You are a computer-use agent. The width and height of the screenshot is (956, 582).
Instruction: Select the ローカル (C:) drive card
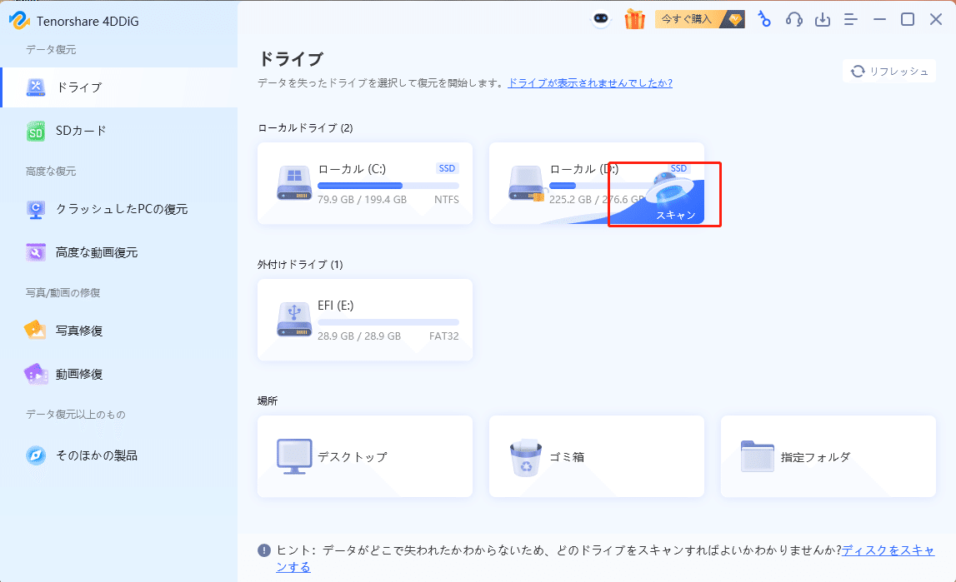(364, 183)
